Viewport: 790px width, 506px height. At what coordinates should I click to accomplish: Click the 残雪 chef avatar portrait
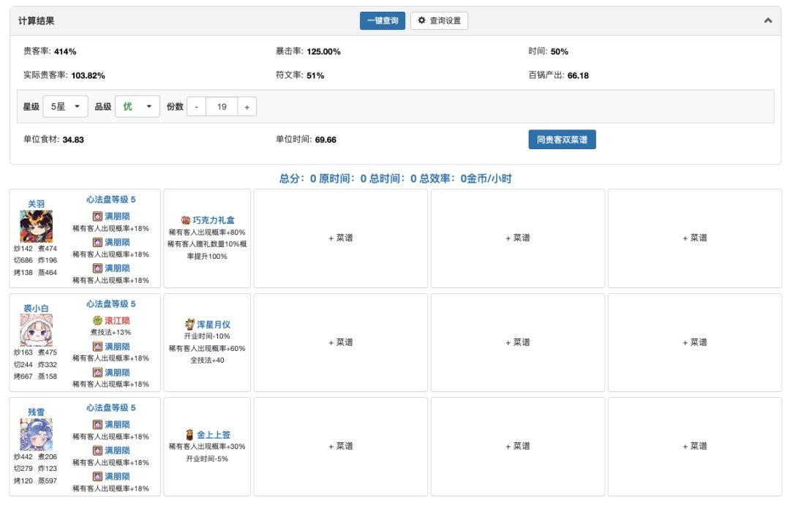[36, 434]
